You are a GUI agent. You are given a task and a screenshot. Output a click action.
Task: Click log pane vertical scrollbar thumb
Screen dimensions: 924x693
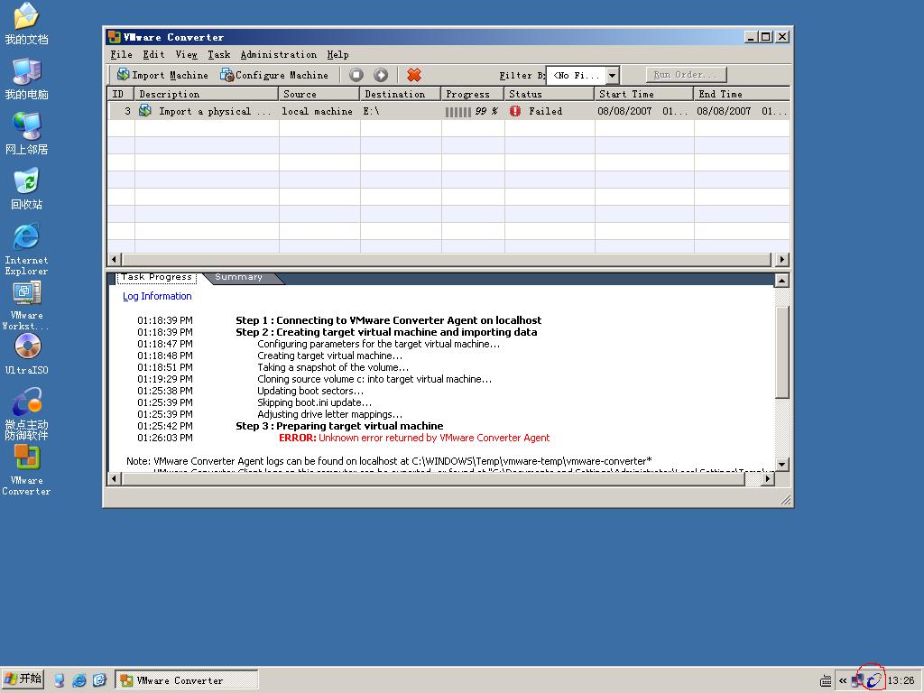(782, 353)
